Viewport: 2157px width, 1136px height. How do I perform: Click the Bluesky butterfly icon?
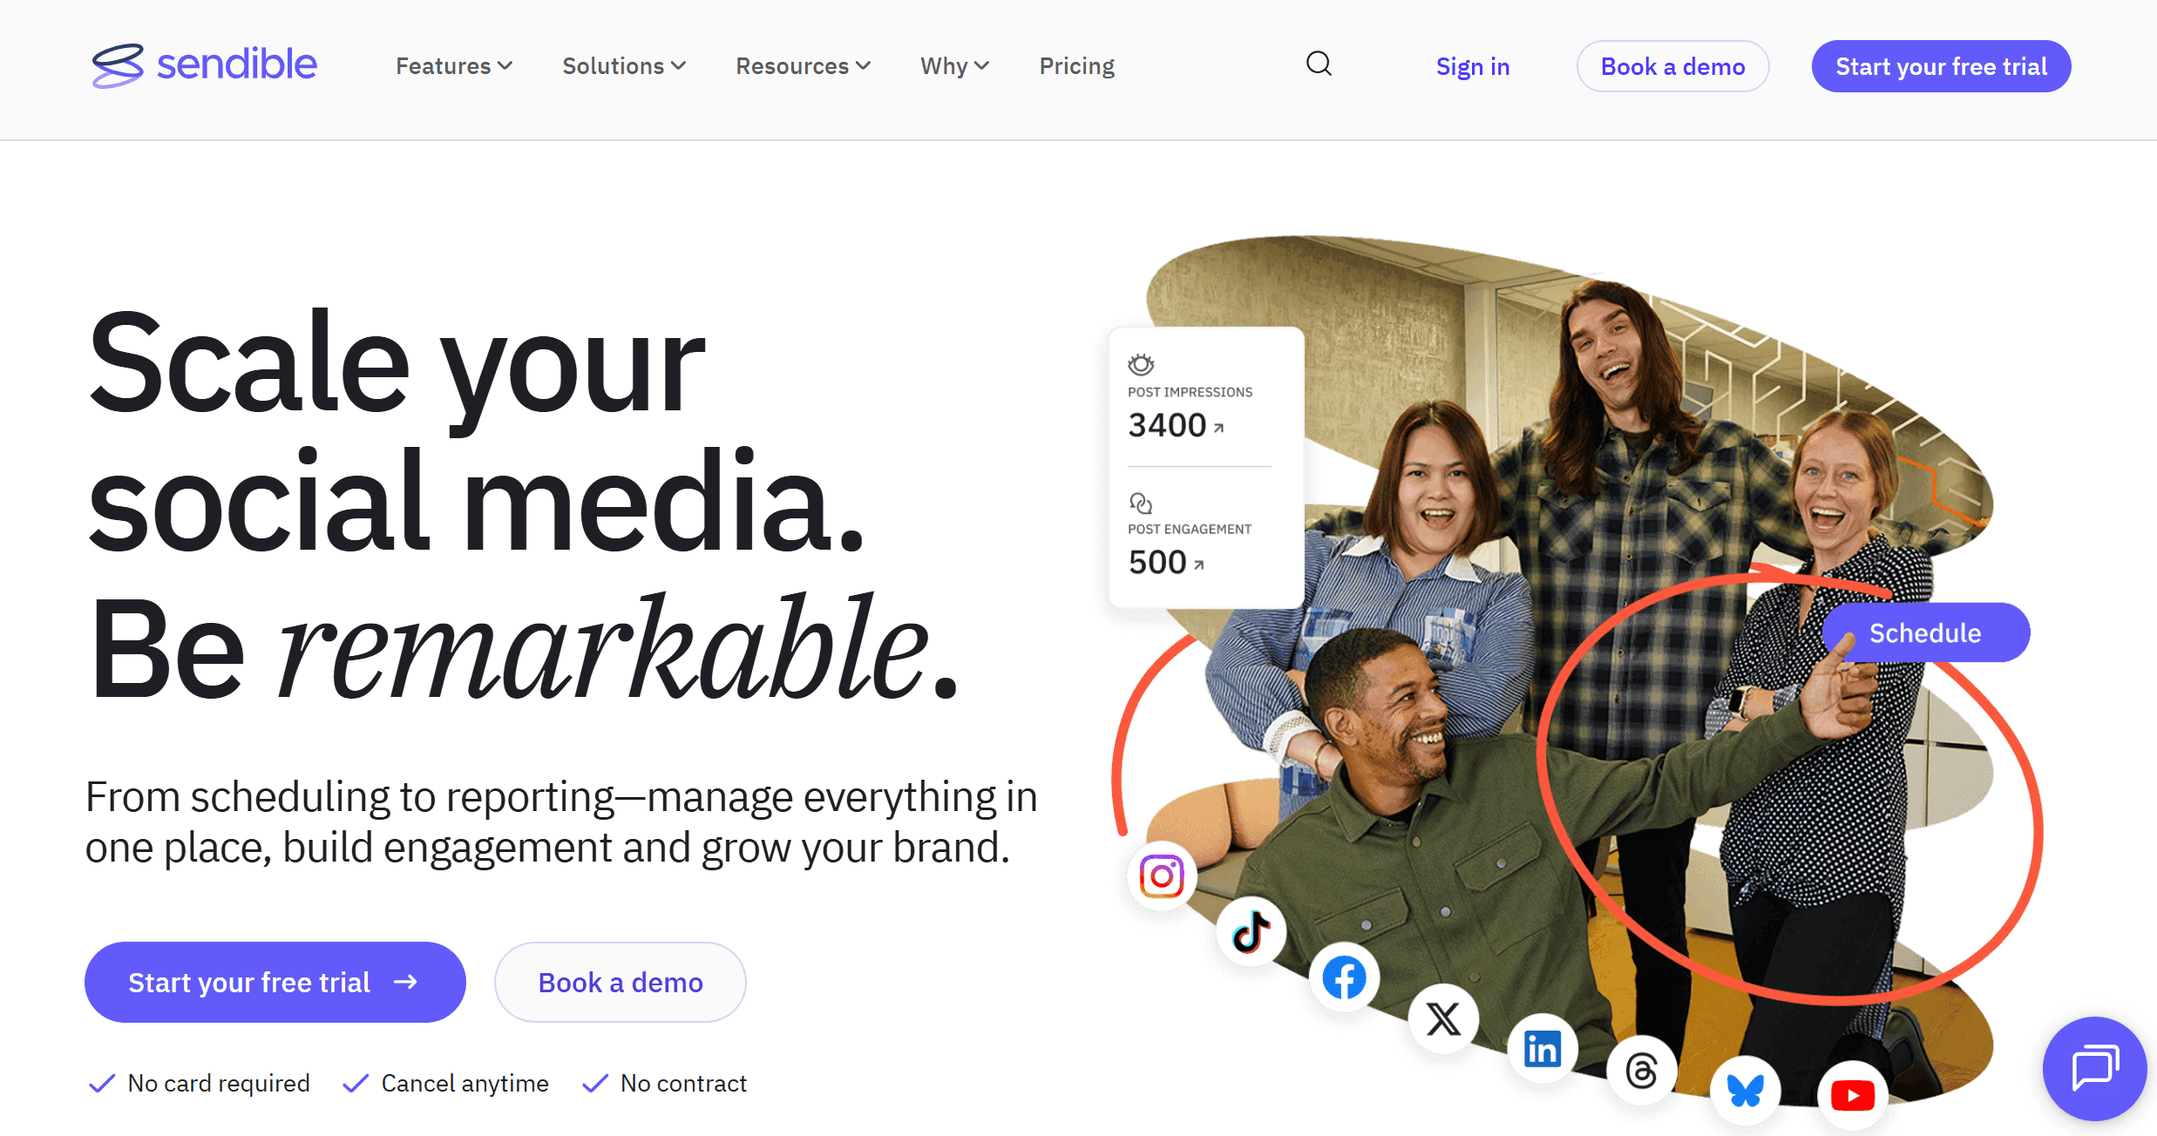(1746, 1090)
